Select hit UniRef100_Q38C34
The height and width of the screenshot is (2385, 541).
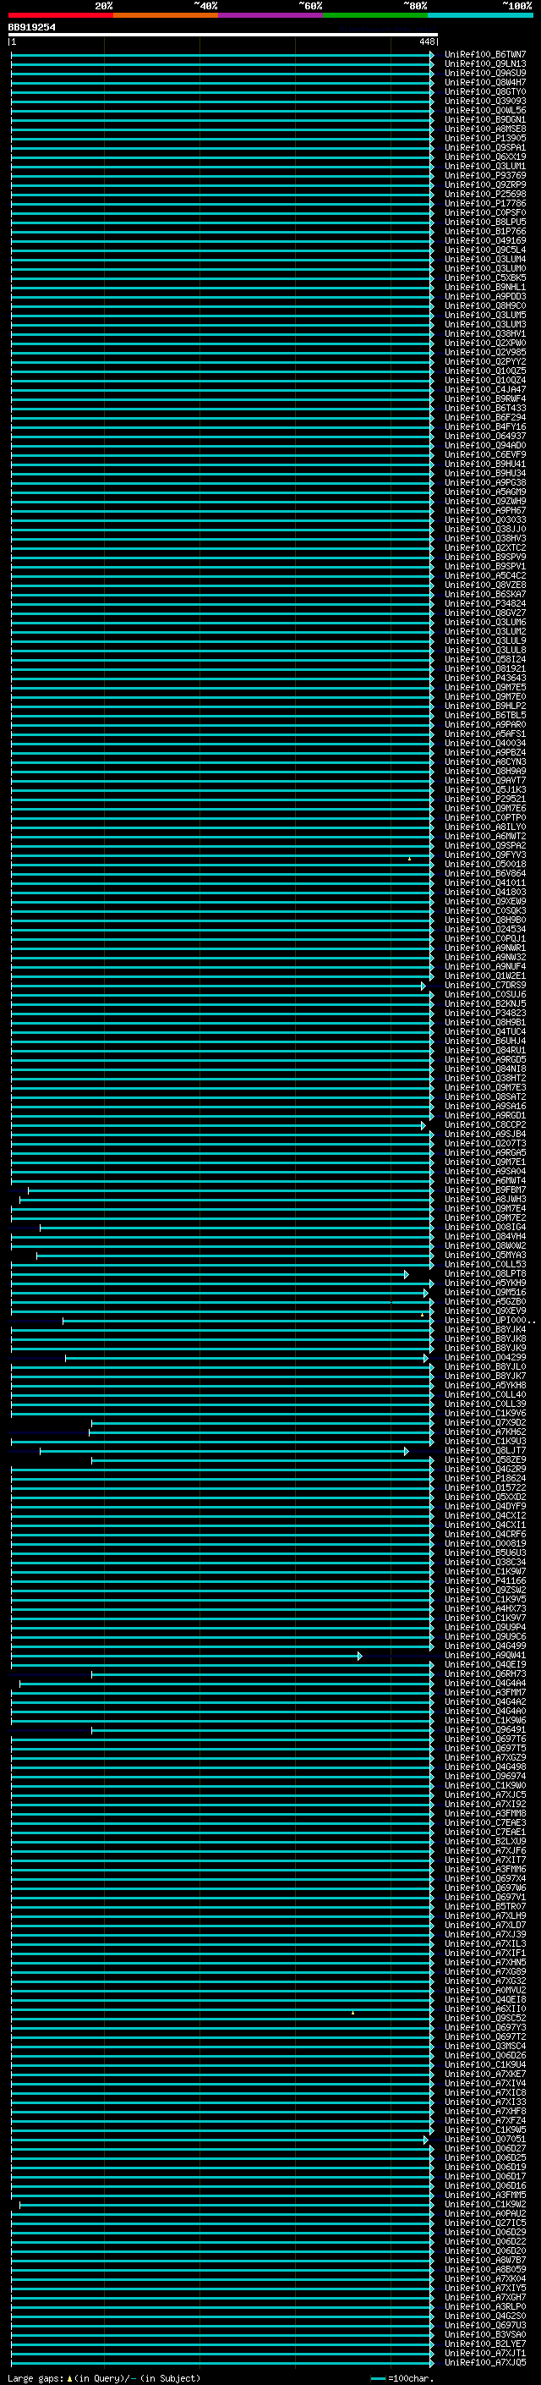(x=484, y=1562)
